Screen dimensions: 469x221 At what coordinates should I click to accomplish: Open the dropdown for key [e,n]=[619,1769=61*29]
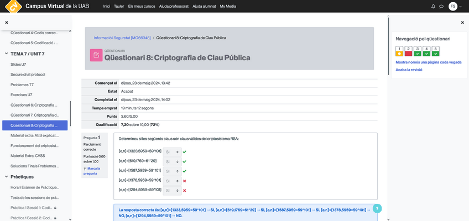(172, 161)
